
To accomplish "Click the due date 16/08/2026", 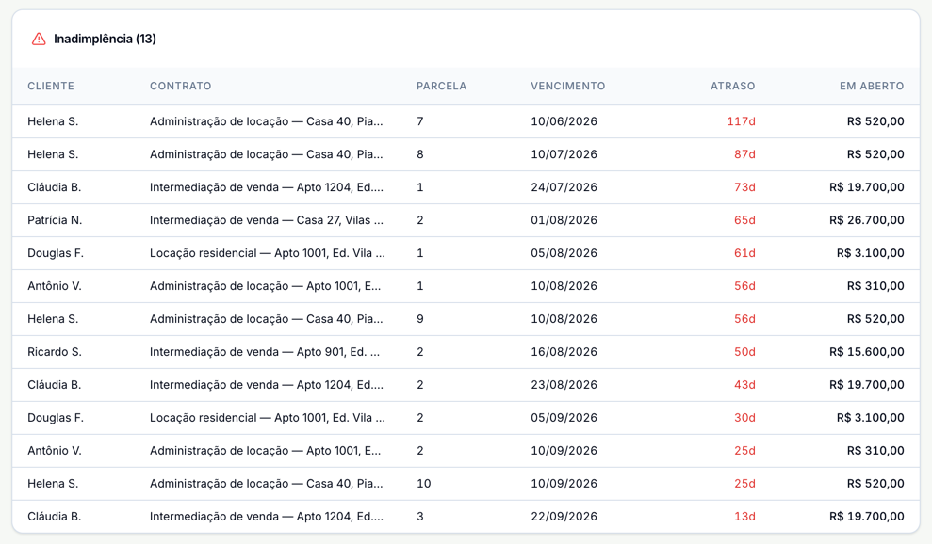I will tap(564, 352).
